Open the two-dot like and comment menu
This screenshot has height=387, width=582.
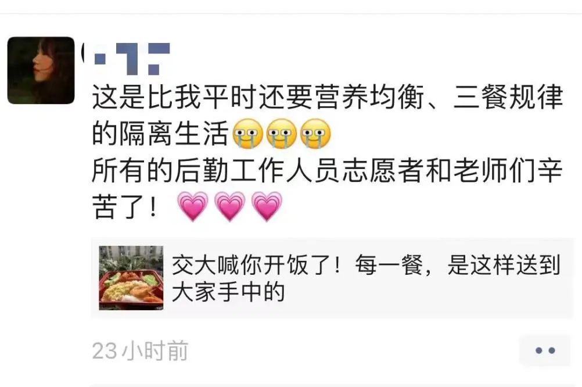(x=545, y=350)
